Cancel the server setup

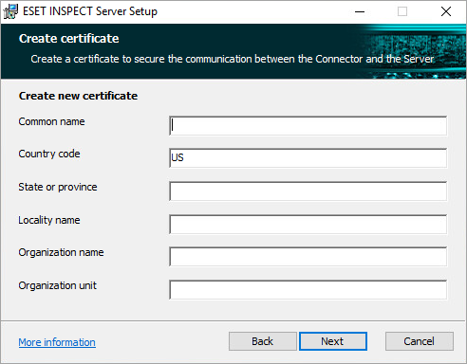click(x=420, y=341)
